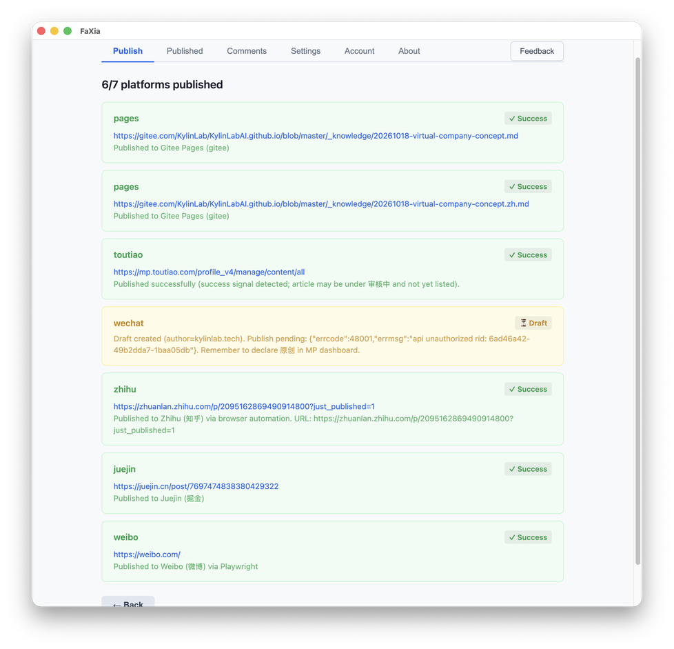The width and height of the screenshot is (674, 649).
Task: Click the Success badge on juejin card
Action: click(528, 469)
